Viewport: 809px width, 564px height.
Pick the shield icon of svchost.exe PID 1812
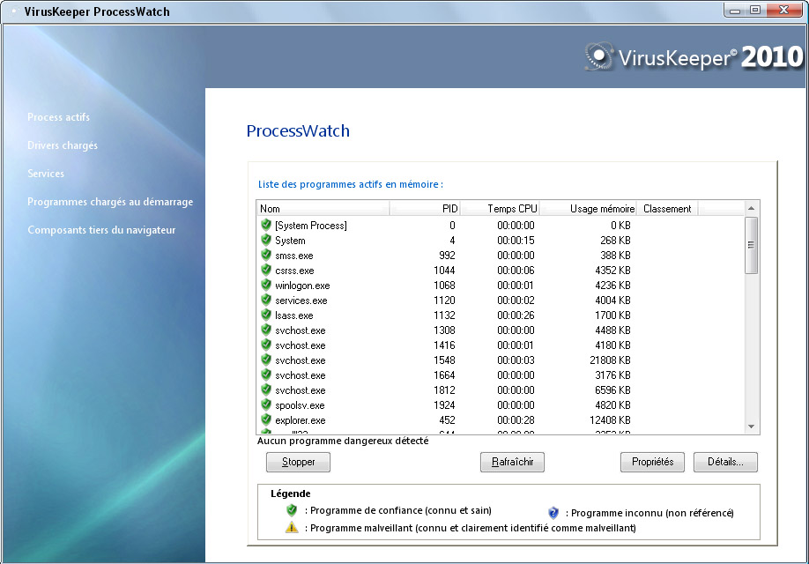click(266, 390)
